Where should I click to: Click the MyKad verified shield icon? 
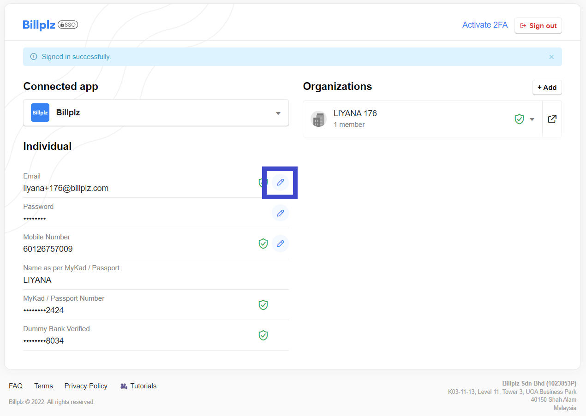click(x=263, y=305)
